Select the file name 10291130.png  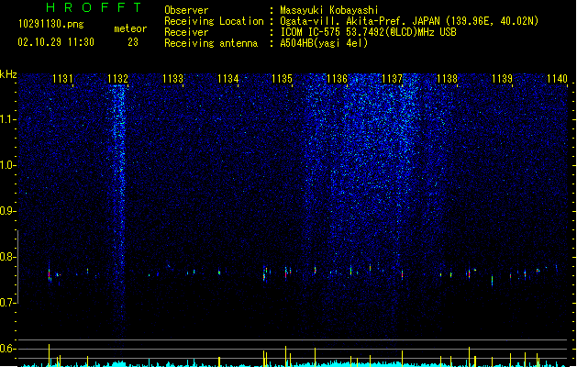pos(51,24)
